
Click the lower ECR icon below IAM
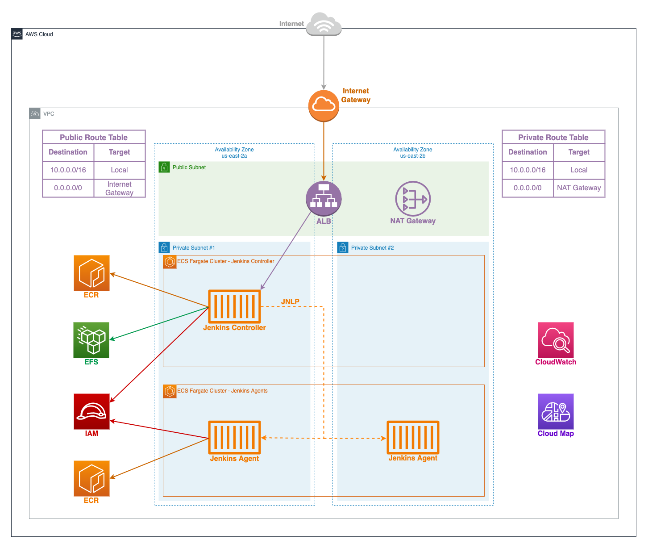[91, 478]
